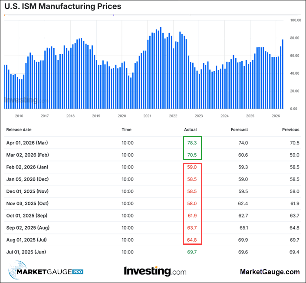The width and height of the screenshot is (306, 283).
Task: Click the 2021 label on the chart axis
Action: [x=147, y=116]
